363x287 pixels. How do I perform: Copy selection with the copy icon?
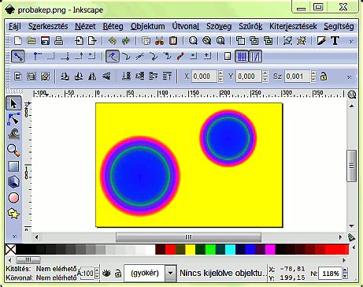click(x=146, y=41)
